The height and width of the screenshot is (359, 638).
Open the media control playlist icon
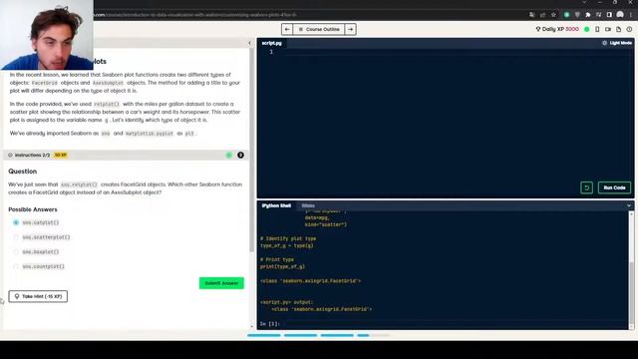pyautogui.click(x=598, y=15)
